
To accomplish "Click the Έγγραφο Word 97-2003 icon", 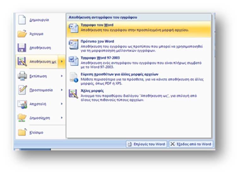I will [x=74, y=61].
